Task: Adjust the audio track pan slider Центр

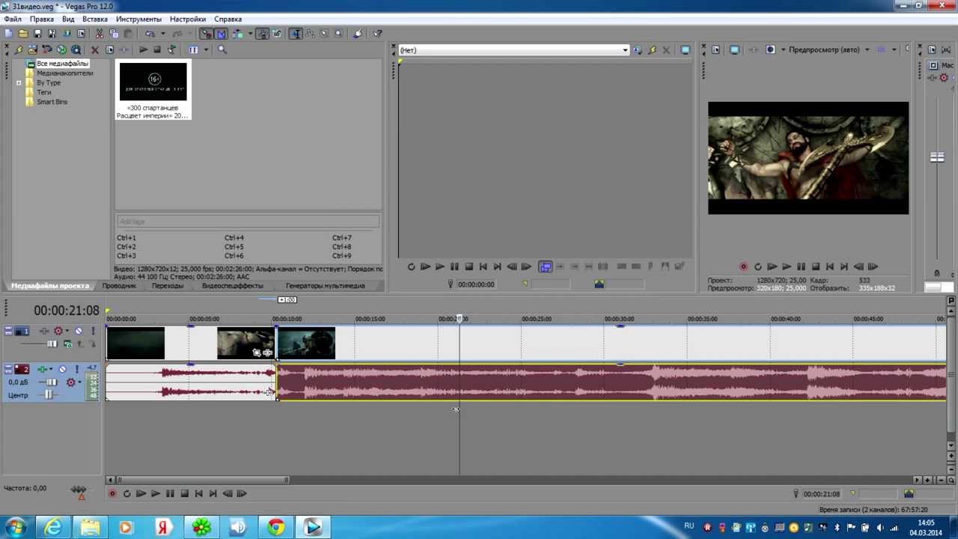Action: coord(49,395)
